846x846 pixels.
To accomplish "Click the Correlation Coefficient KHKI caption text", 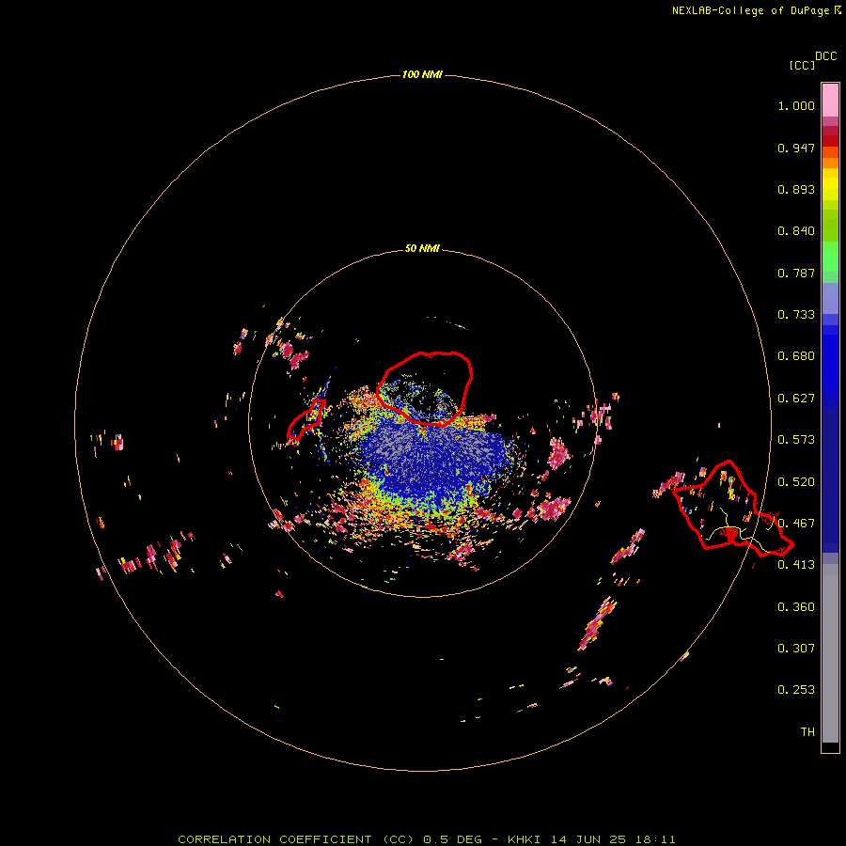I will 426,839.
